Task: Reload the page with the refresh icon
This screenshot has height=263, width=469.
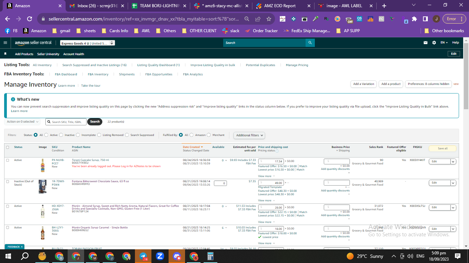Action: (x=30, y=19)
